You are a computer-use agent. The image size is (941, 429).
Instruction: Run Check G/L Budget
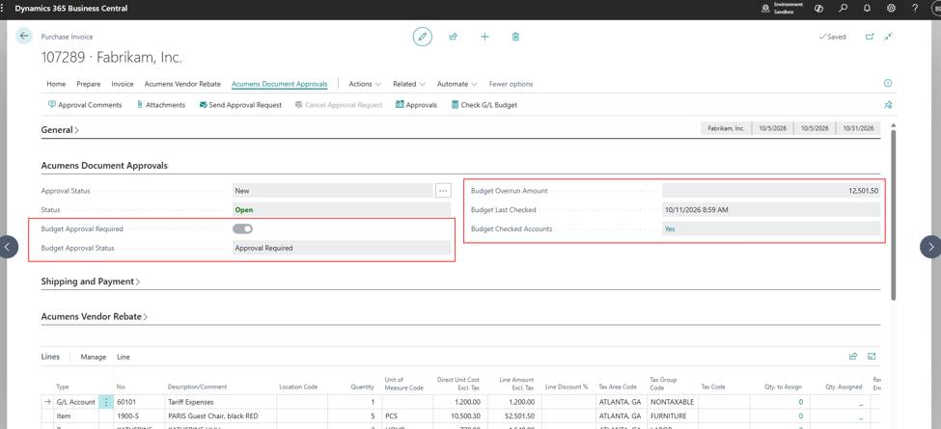pyautogui.click(x=484, y=105)
